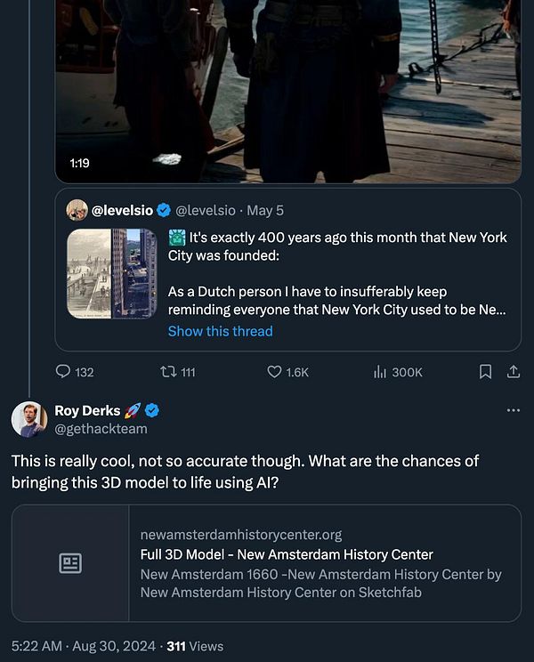Open the three-dot more menu on Roy Derks' post
The width and height of the screenshot is (534, 662).
[x=513, y=410]
